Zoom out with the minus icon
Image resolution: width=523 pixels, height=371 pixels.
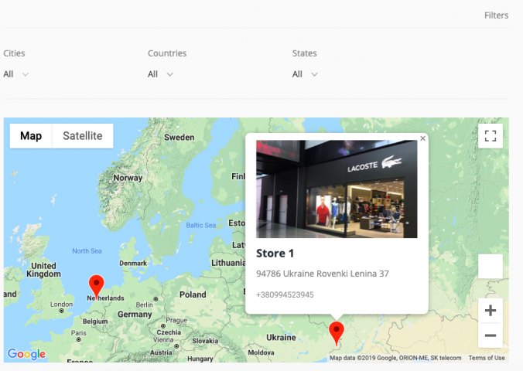coord(490,335)
